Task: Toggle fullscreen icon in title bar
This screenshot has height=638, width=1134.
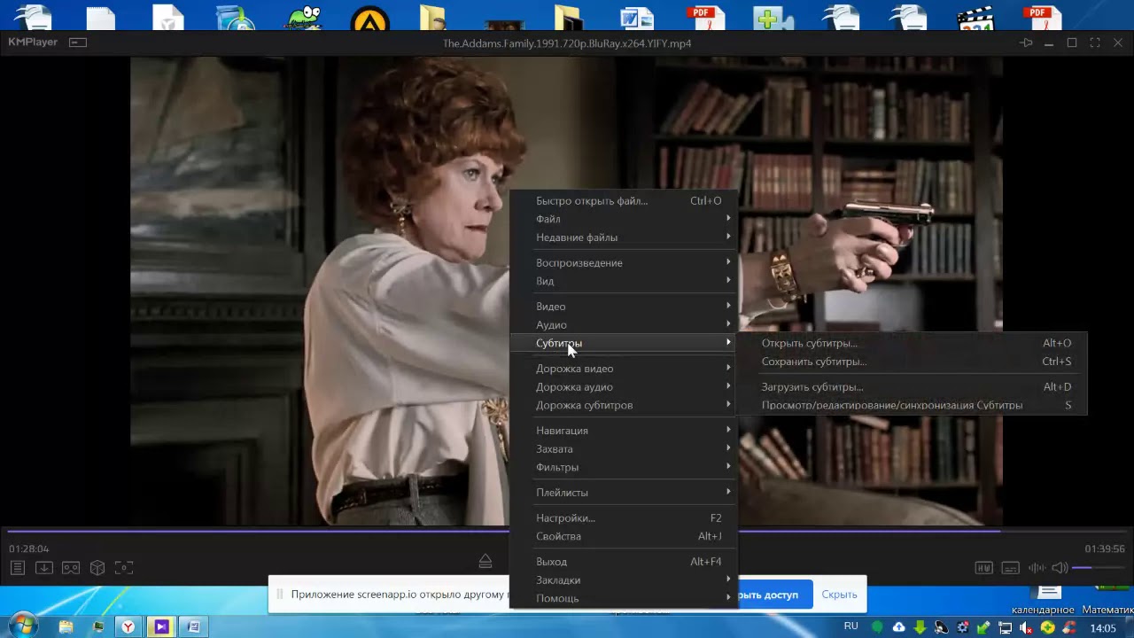Action: pyautogui.click(x=1095, y=43)
